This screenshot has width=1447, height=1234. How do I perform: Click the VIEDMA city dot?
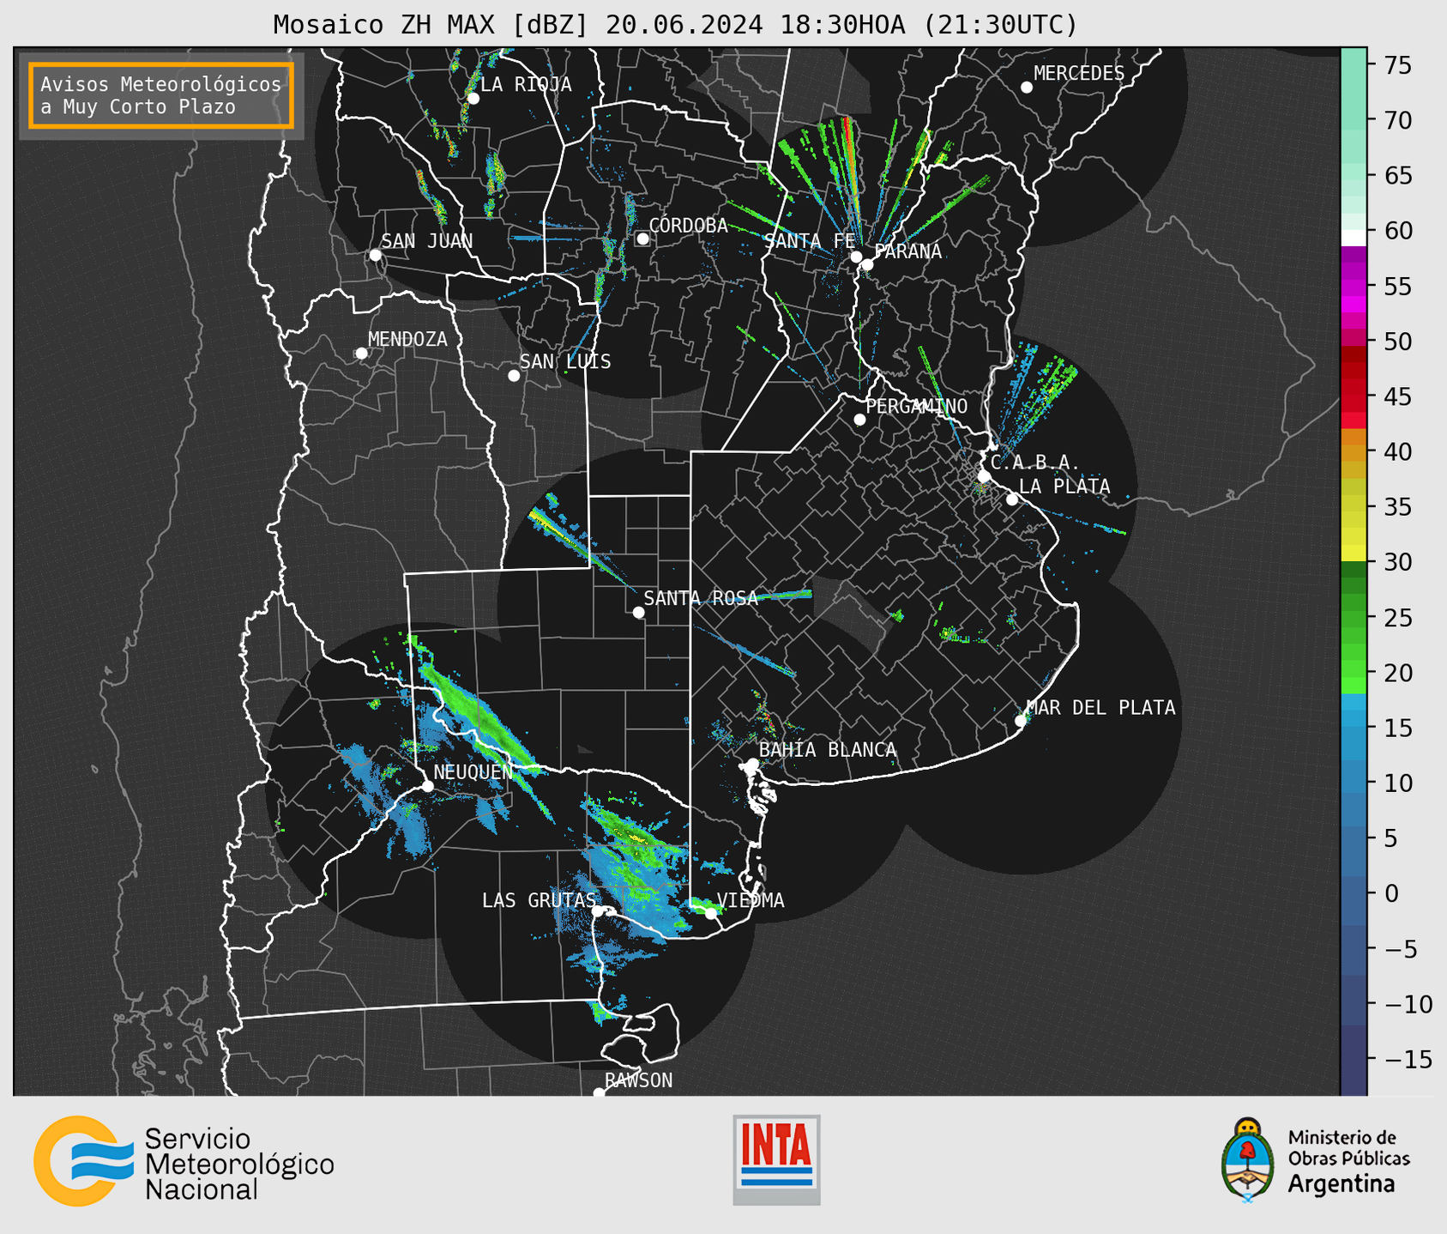[x=710, y=913]
